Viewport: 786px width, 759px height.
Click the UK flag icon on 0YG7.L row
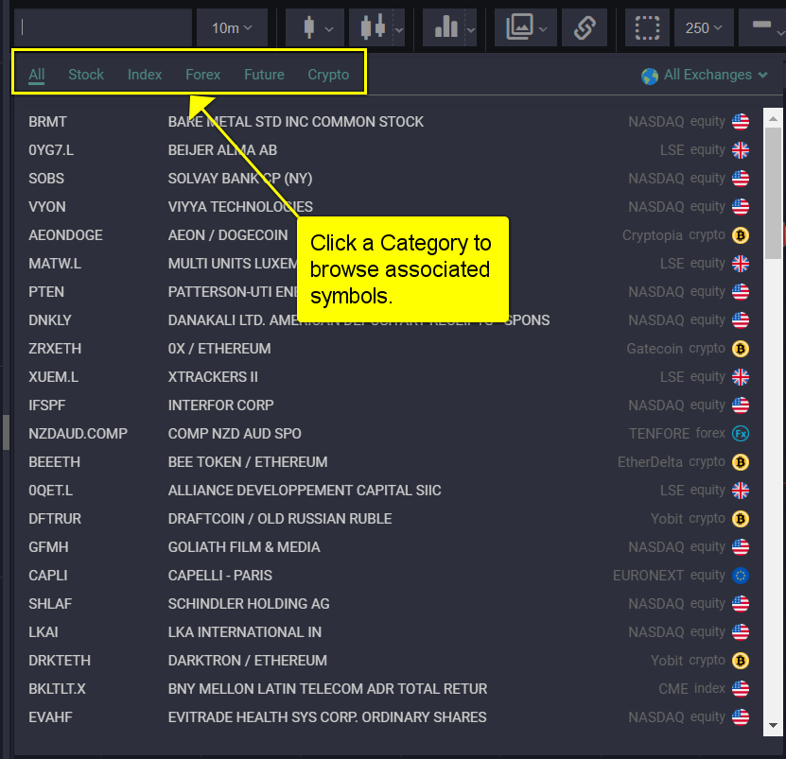pyautogui.click(x=741, y=150)
